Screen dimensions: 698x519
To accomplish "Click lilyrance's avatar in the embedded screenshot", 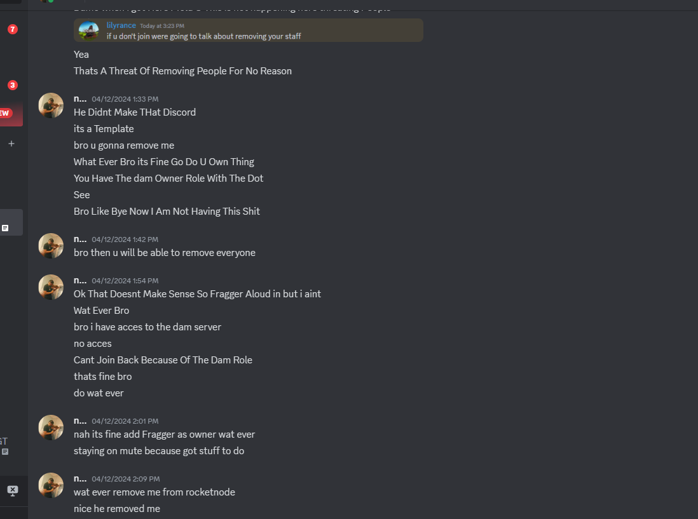I will pos(88,30).
